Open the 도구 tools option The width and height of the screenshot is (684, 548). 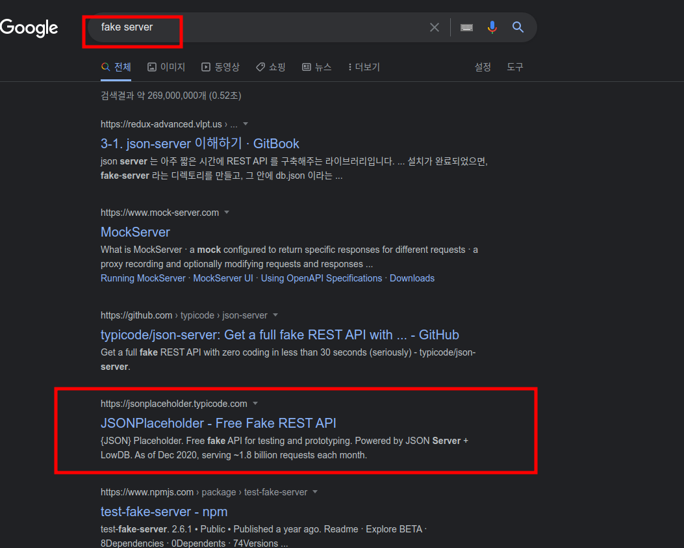click(x=514, y=67)
